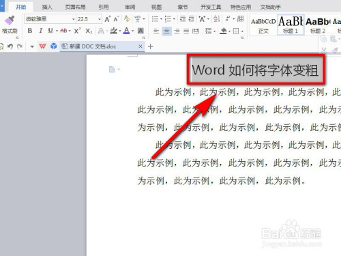Screen dimensions: 341x256
Task: Click show/hide paragraph marks icon
Action: click(x=228, y=18)
